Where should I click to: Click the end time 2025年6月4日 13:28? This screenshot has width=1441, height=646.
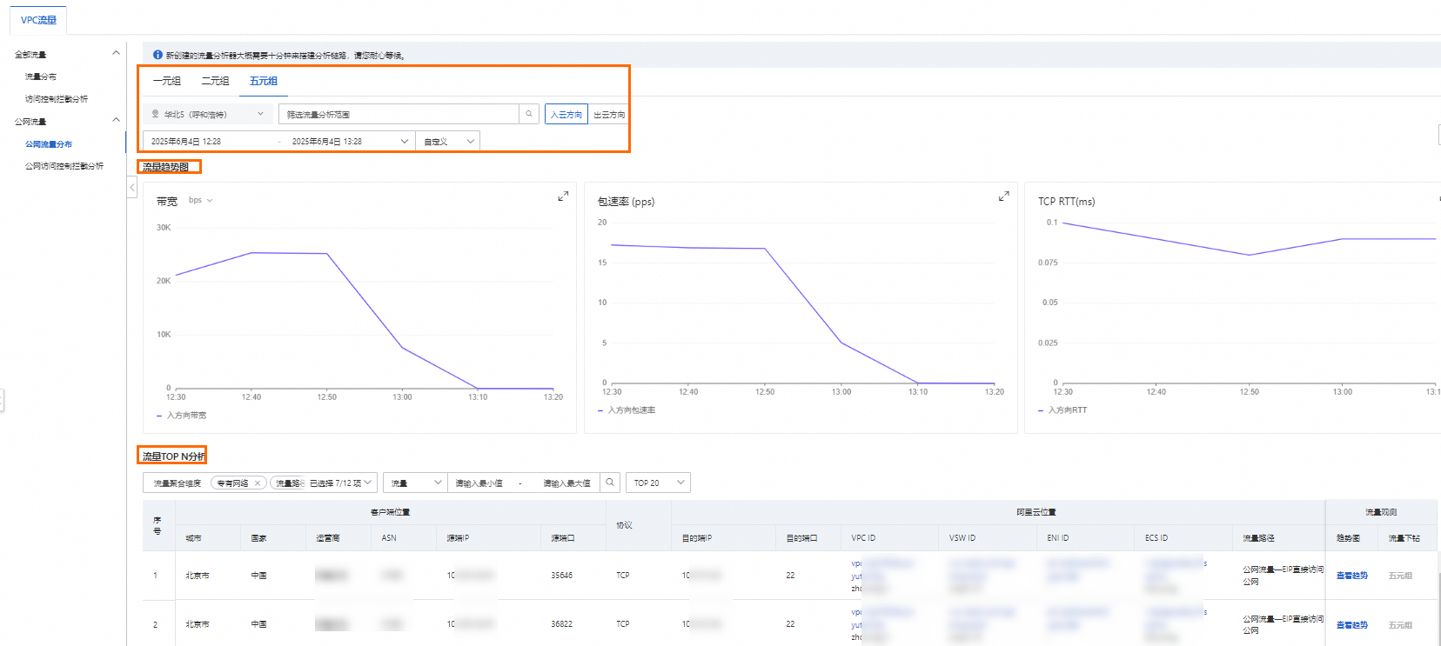[327, 141]
